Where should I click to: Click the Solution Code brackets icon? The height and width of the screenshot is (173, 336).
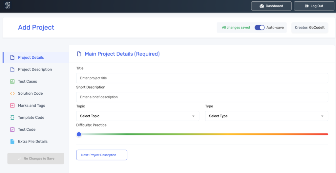12,93
